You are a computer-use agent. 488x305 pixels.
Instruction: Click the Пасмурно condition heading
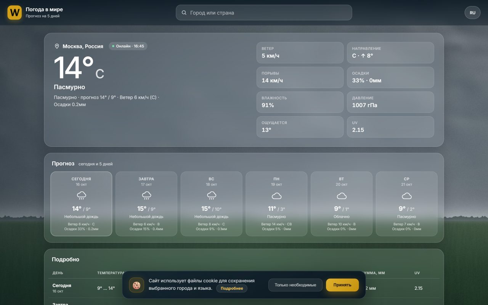coord(69,87)
